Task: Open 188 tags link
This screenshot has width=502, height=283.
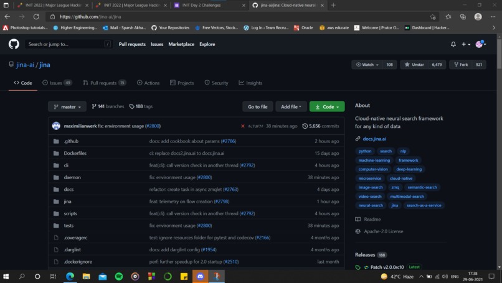Action: pyautogui.click(x=141, y=106)
